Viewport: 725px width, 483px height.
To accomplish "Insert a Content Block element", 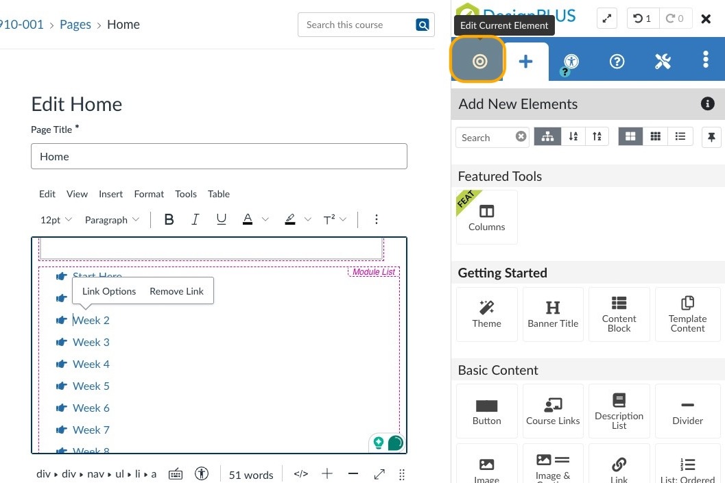I will pyautogui.click(x=619, y=314).
